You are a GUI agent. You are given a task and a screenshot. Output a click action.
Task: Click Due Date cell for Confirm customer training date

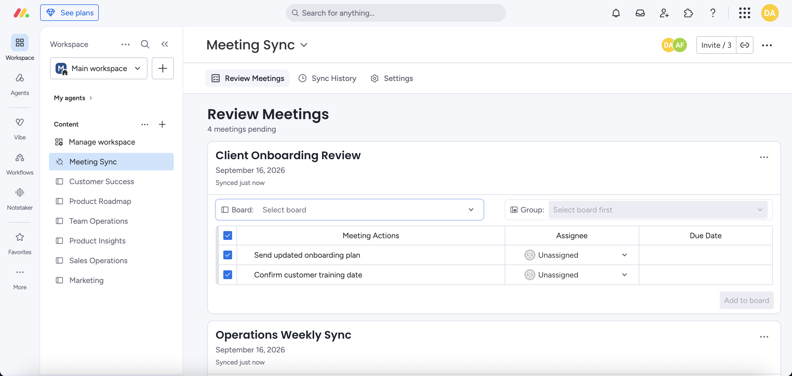(706, 275)
